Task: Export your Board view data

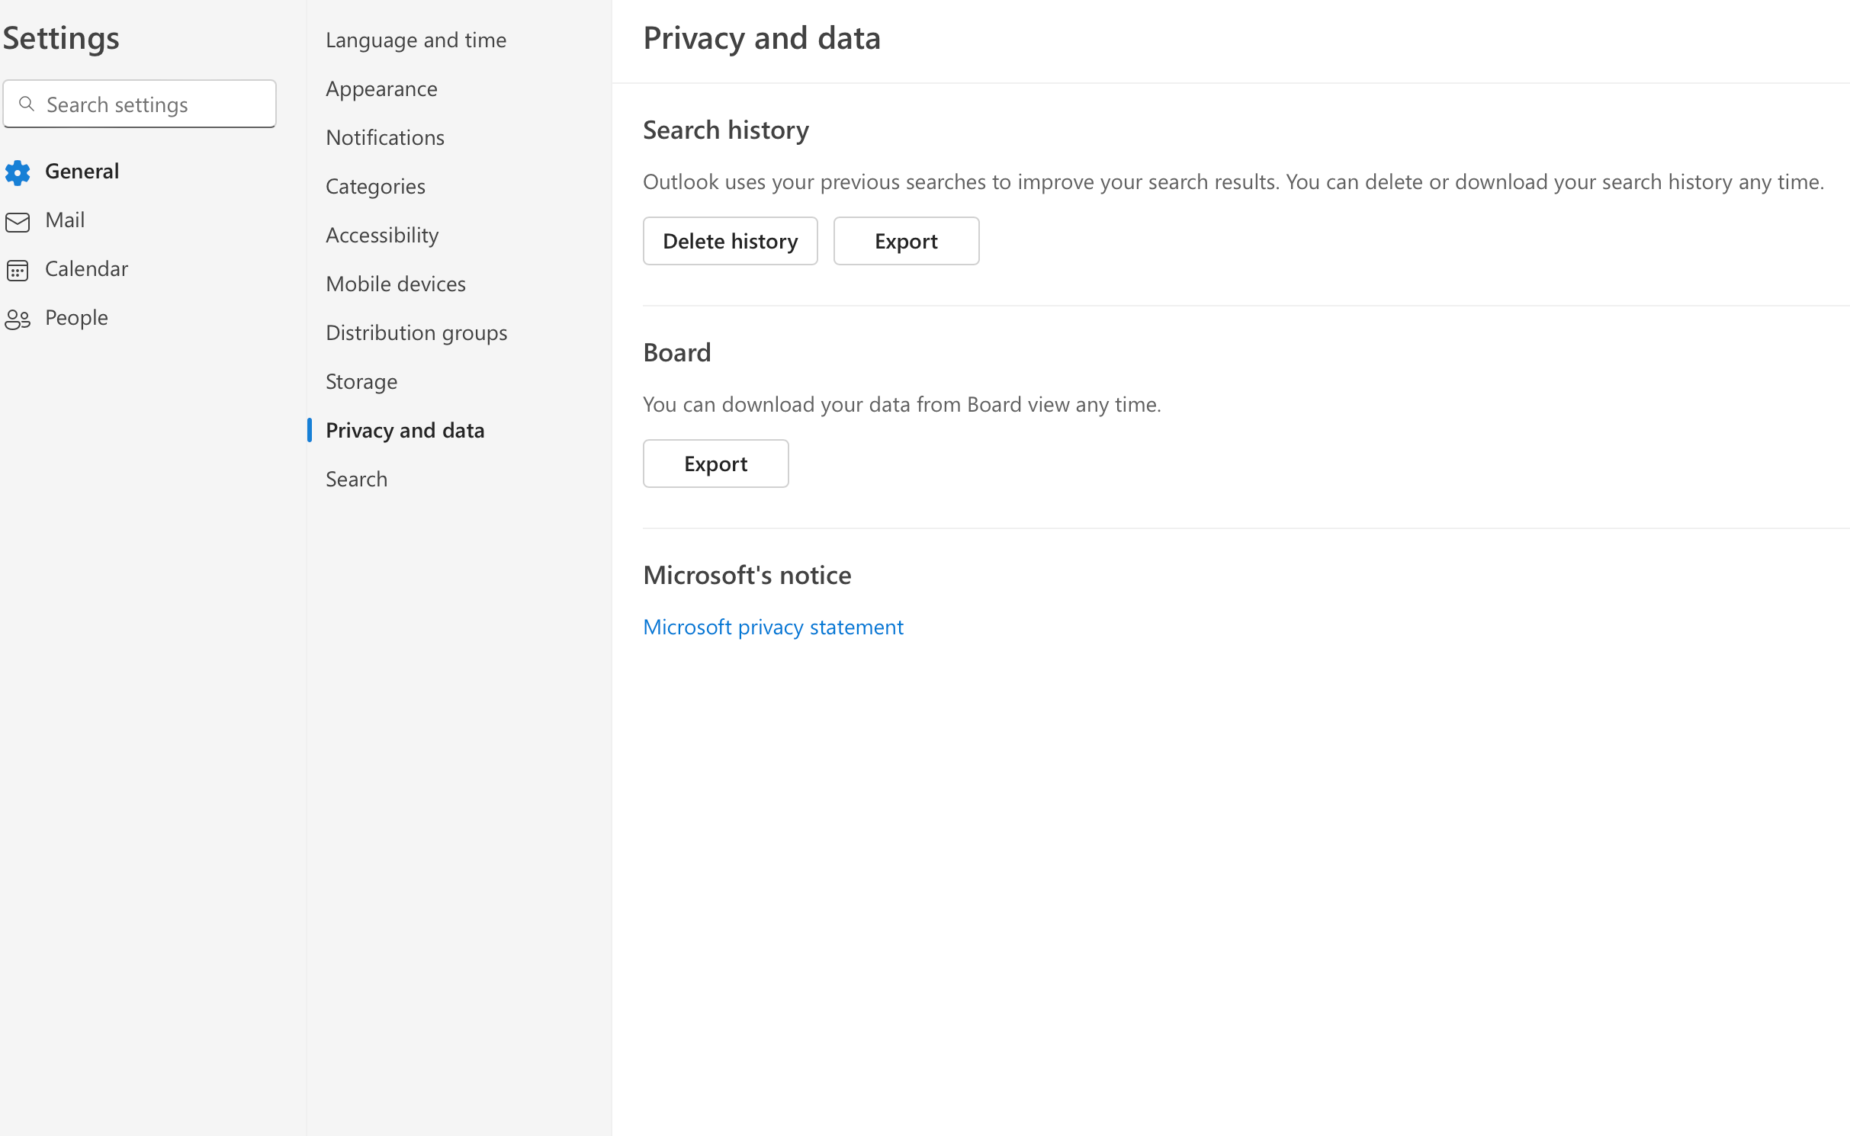Action: pyautogui.click(x=715, y=463)
